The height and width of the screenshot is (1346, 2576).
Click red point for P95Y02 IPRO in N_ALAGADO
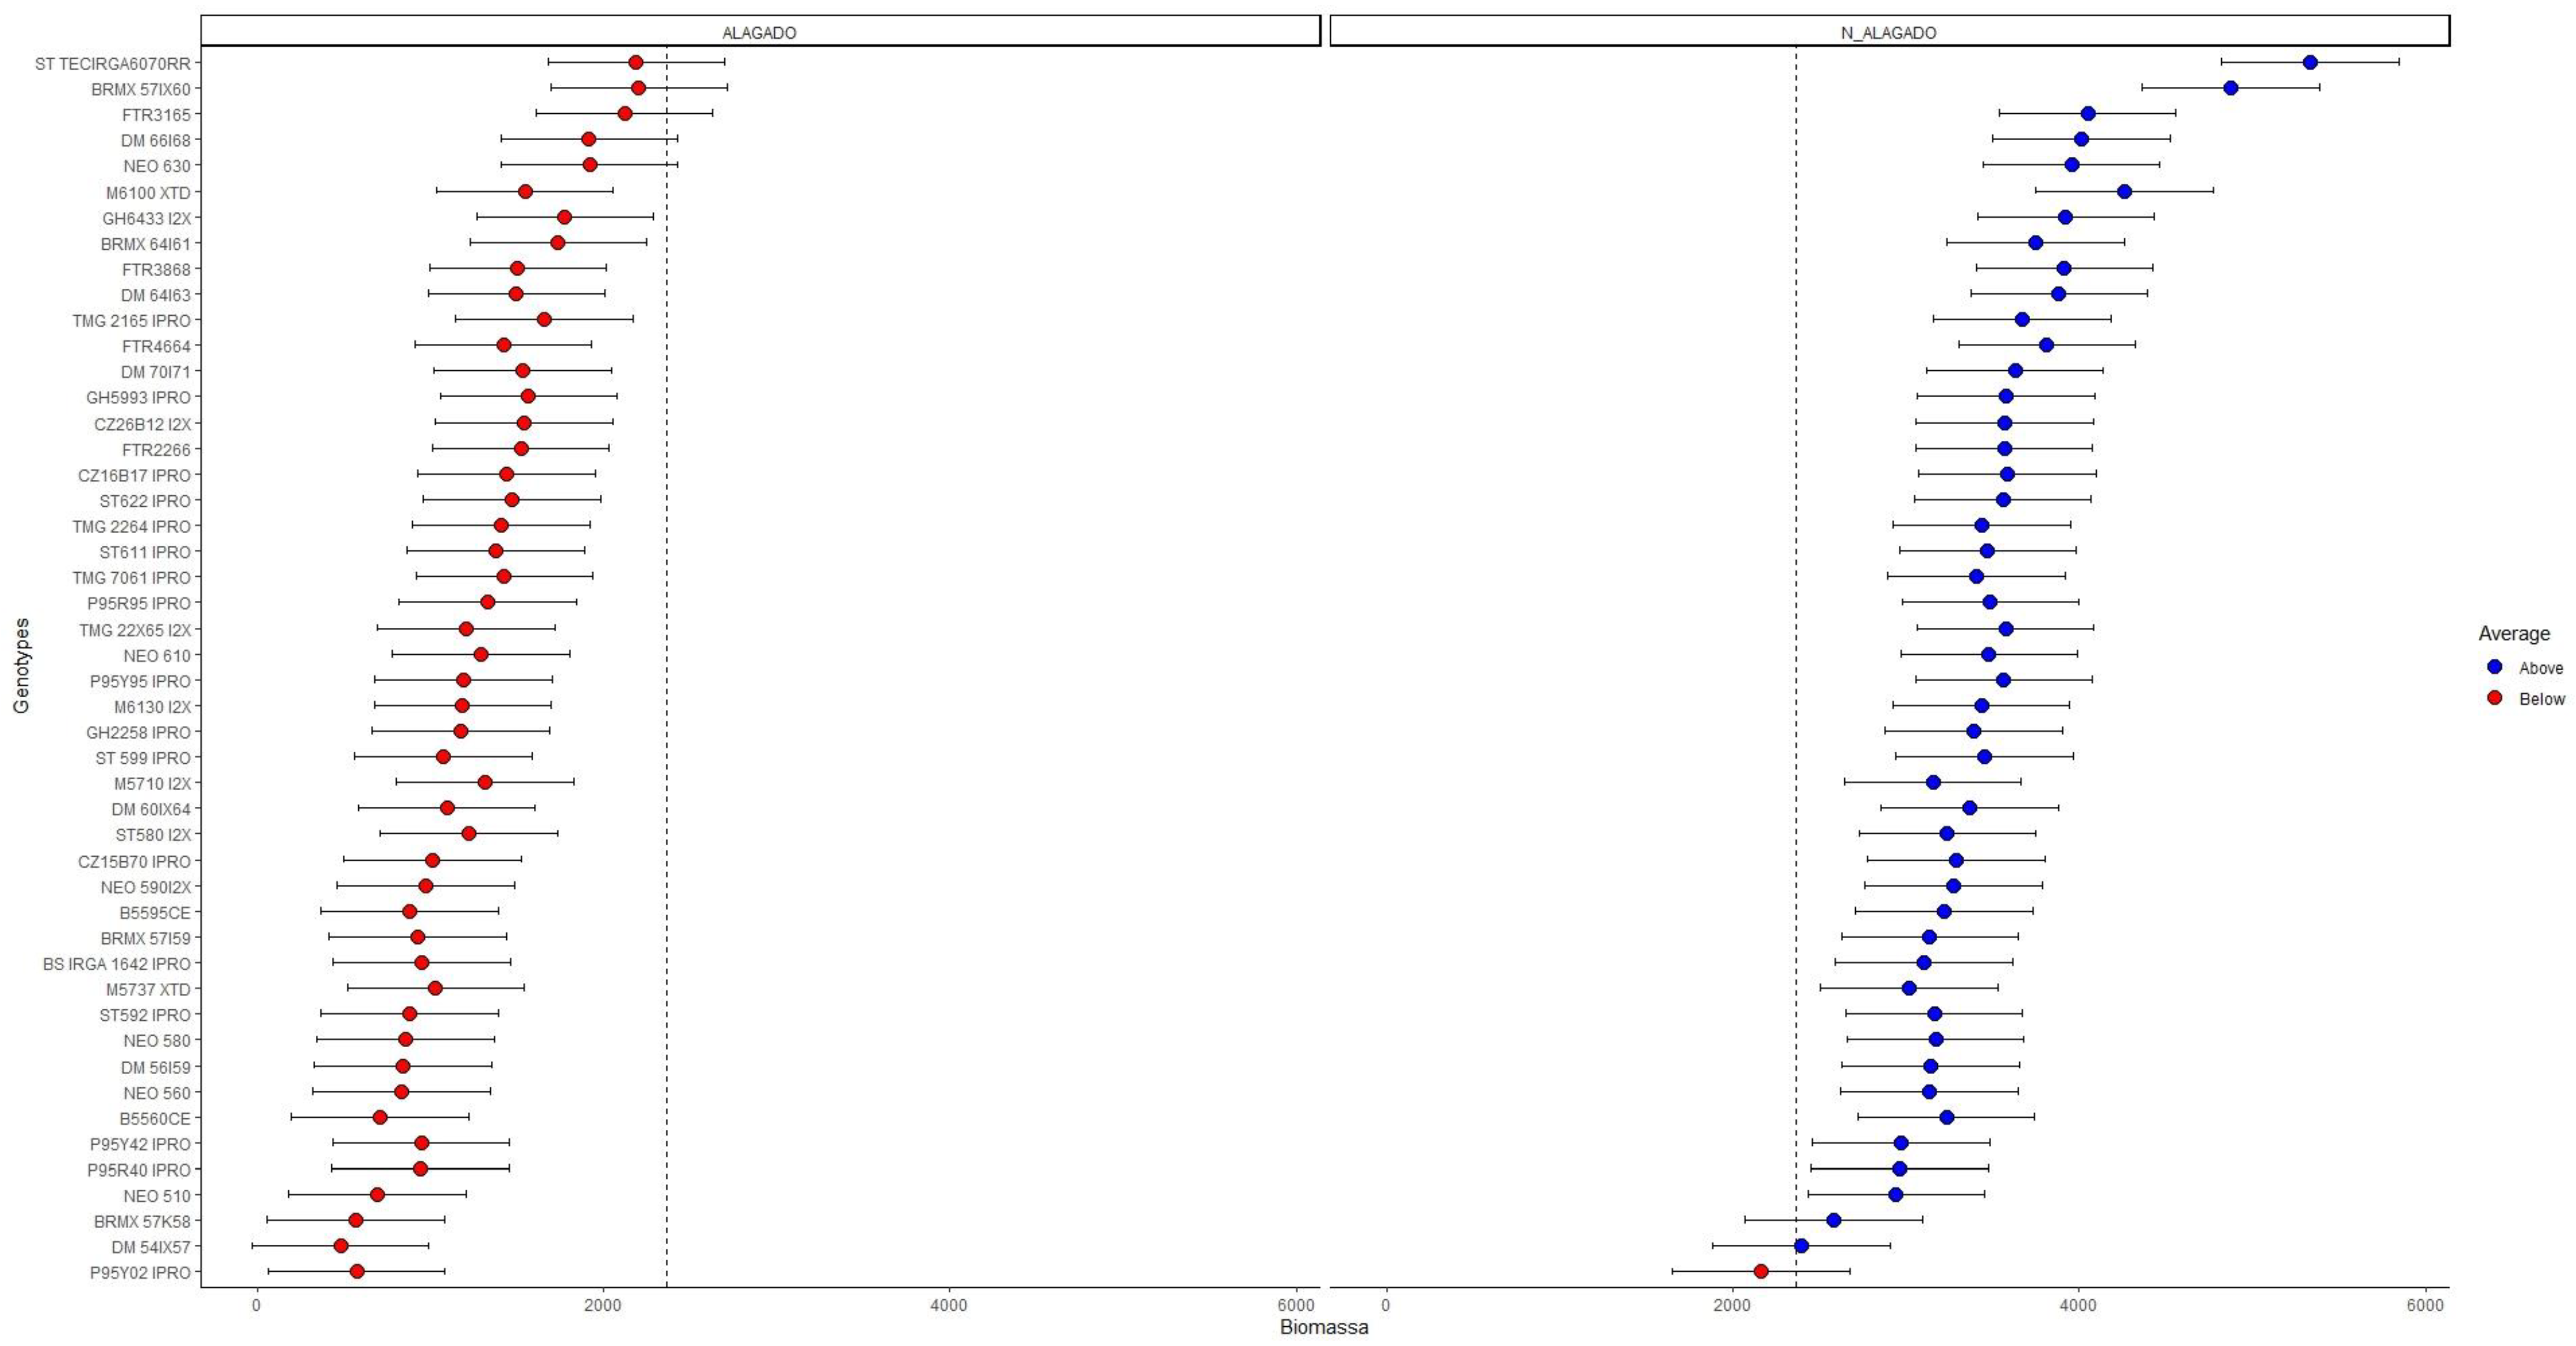pos(1761,1271)
